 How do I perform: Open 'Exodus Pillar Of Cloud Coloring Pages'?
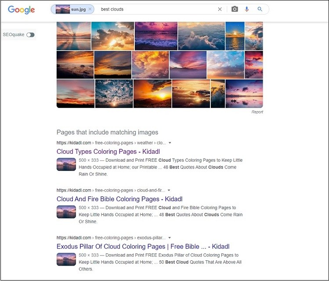point(143,246)
